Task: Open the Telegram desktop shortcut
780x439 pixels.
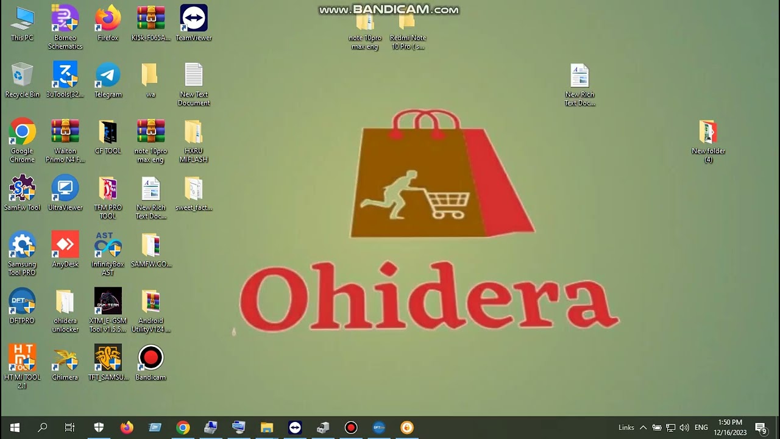Action: [x=108, y=80]
